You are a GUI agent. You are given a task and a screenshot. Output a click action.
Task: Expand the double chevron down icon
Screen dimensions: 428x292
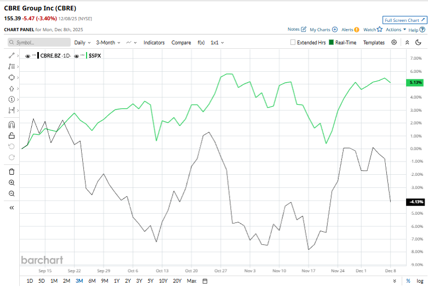click(395, 281)
